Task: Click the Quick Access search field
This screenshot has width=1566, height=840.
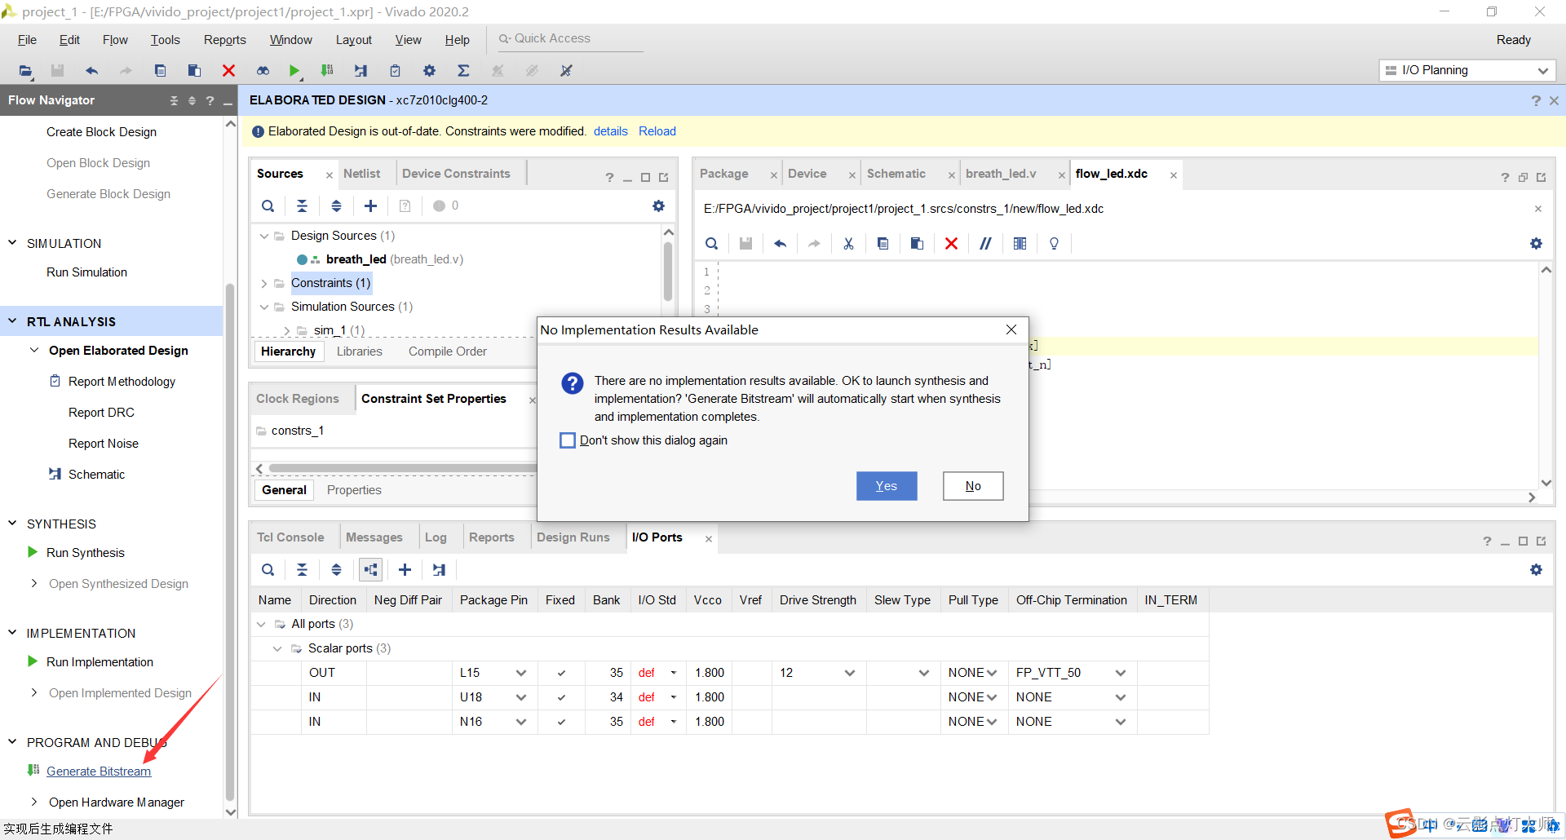Action: pyautogui.click(x=571, y=38)
